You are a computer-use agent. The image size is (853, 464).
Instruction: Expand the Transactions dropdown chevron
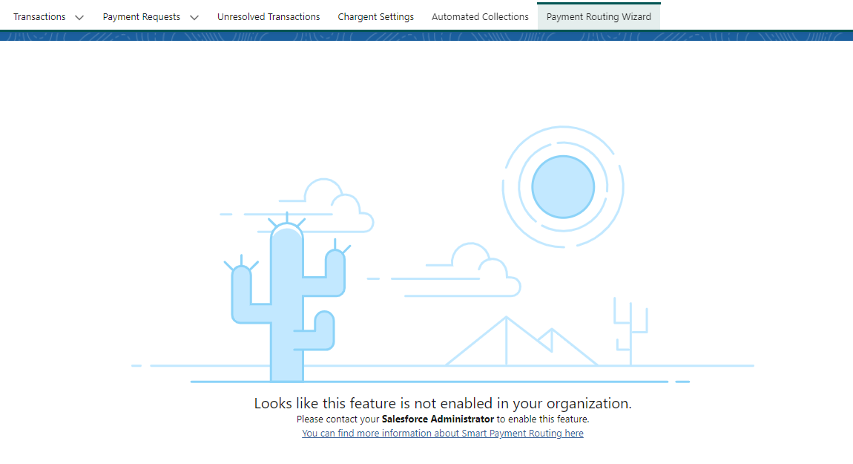(x=79, y=17)
